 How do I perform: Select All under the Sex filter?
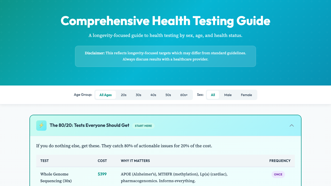point(213,95)
